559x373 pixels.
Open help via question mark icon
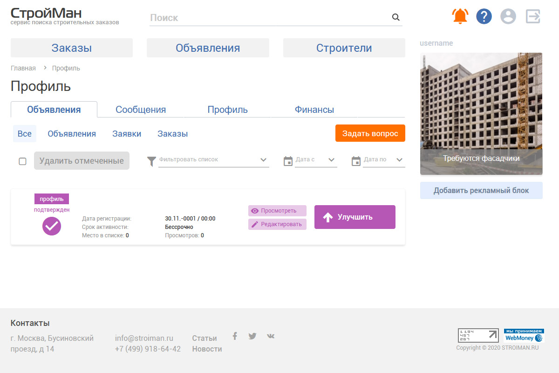pos(484,17)
